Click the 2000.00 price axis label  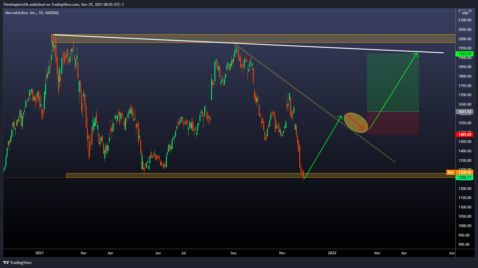465,39
